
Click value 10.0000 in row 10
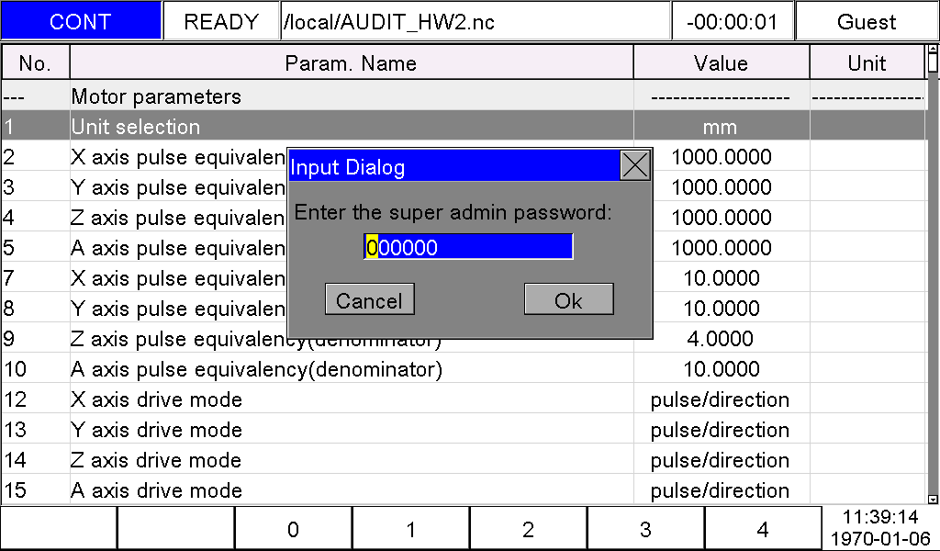coord(722,369)
